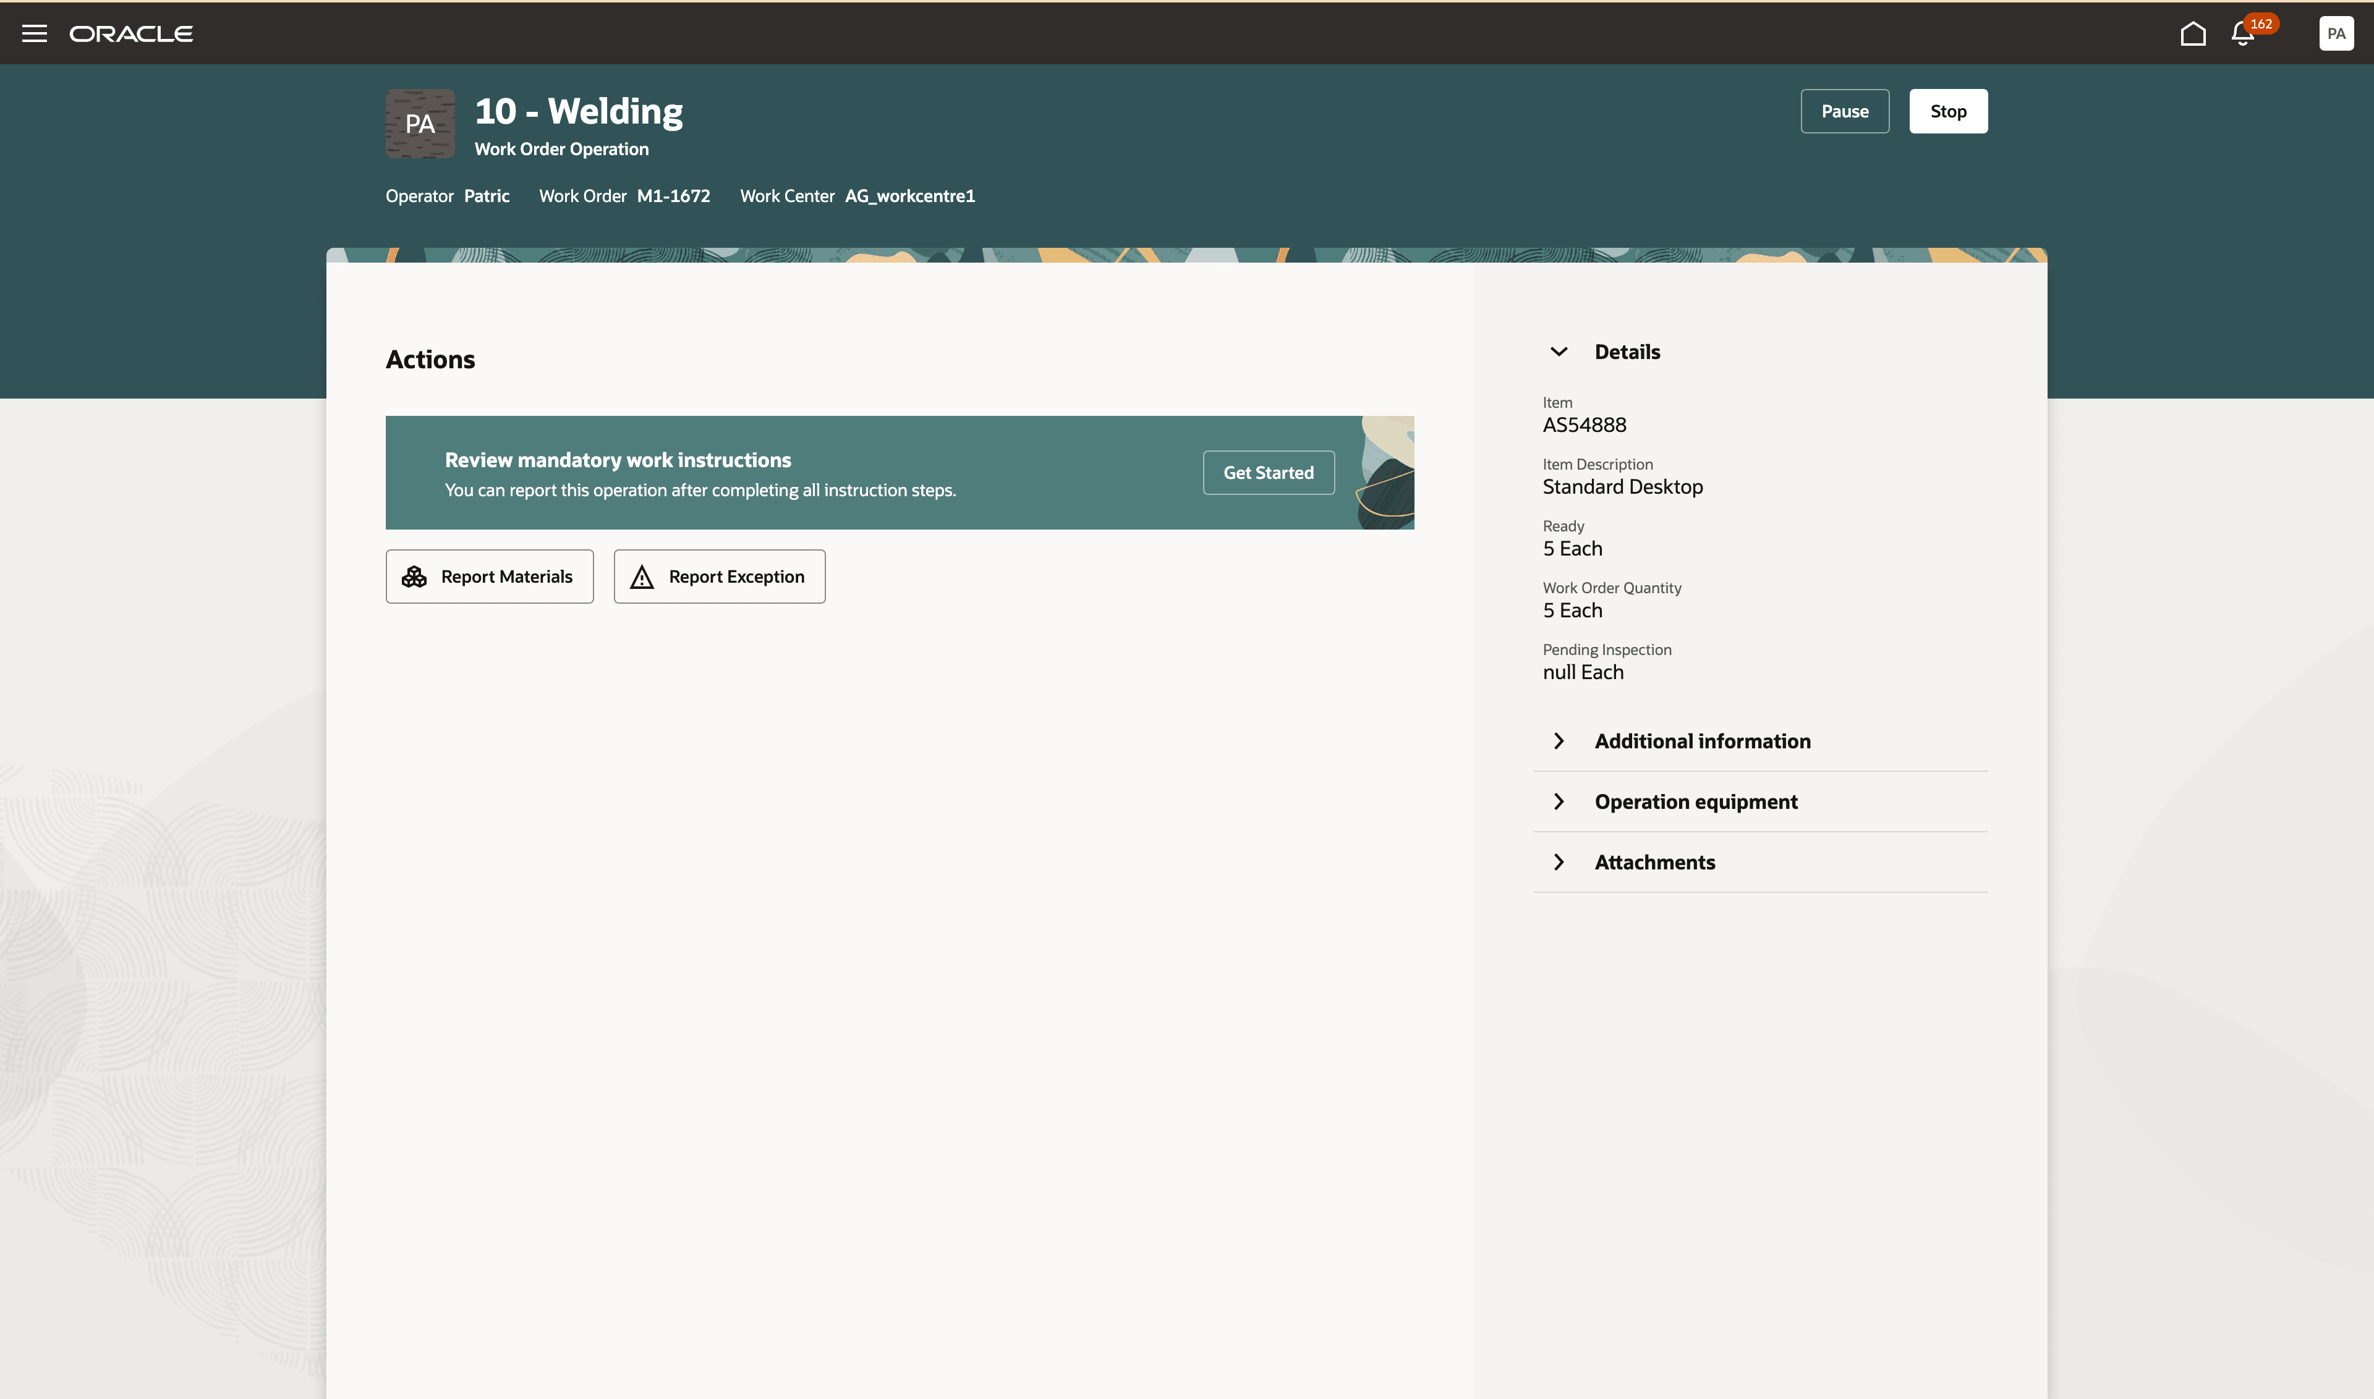
Task: Open the hamburger navigation menu
Action: [x=34, y=34]
